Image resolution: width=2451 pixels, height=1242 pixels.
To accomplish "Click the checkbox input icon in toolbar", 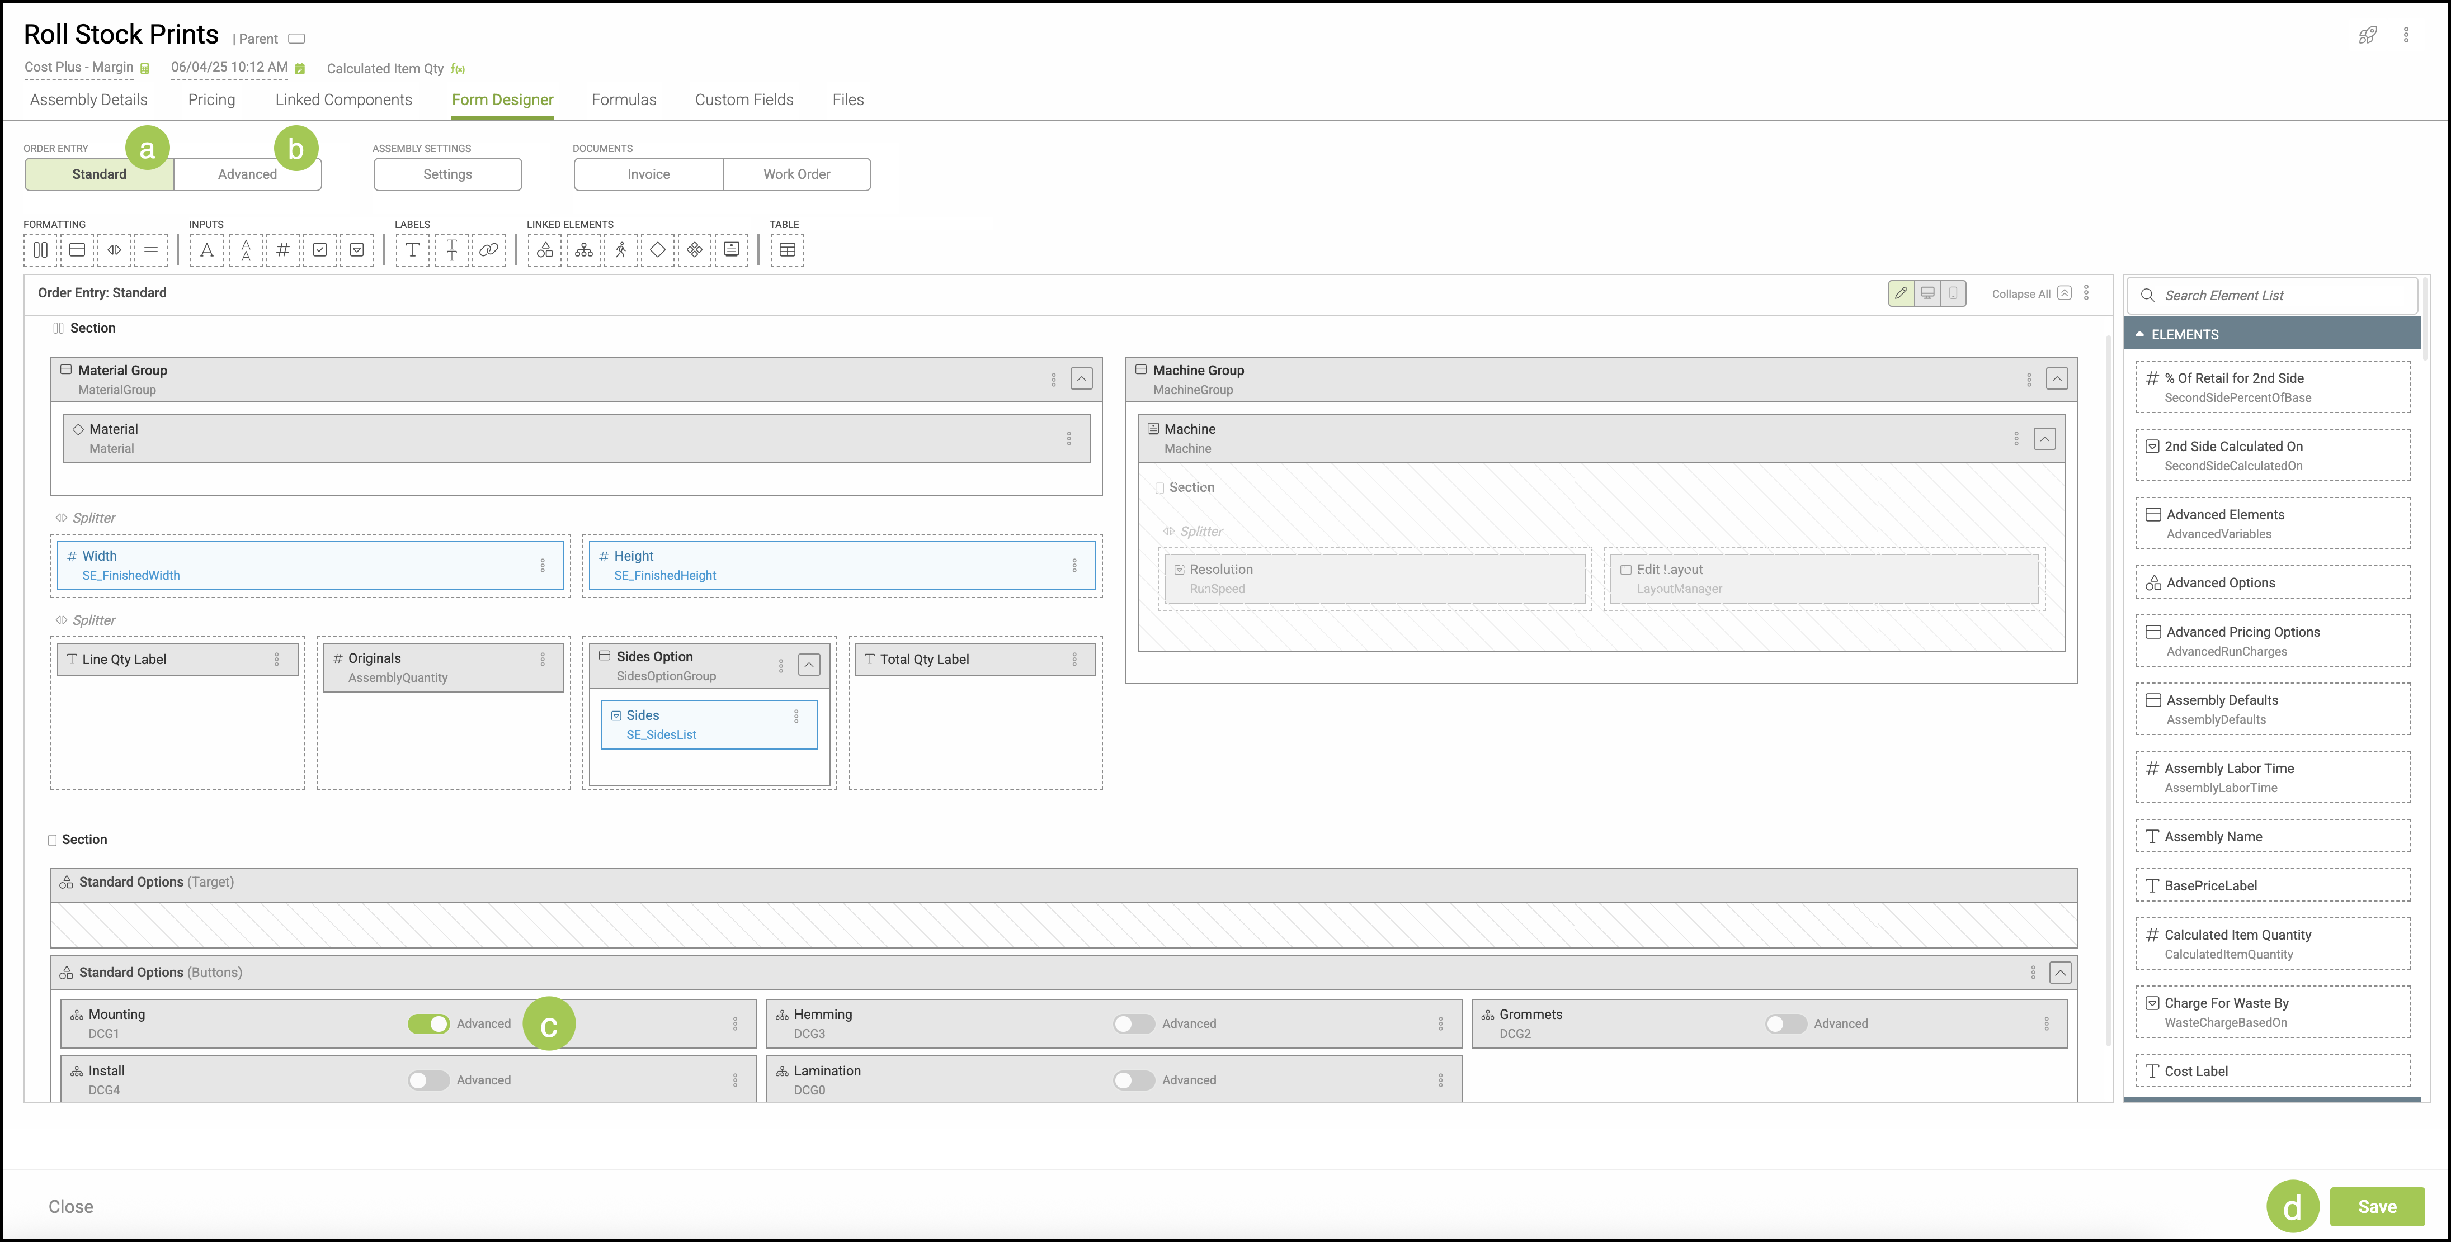I will click(320, 250).
